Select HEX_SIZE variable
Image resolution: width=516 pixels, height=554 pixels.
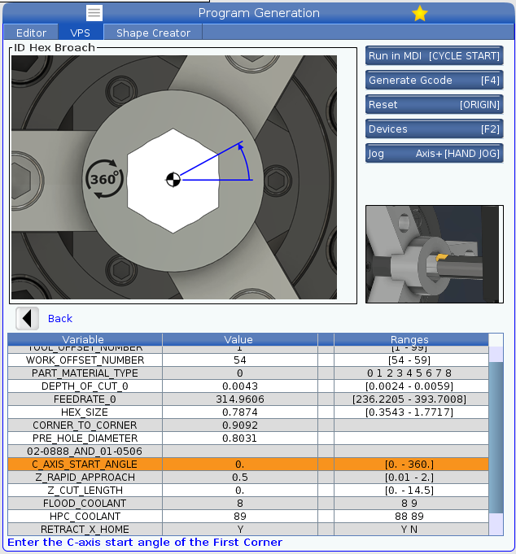85,412
